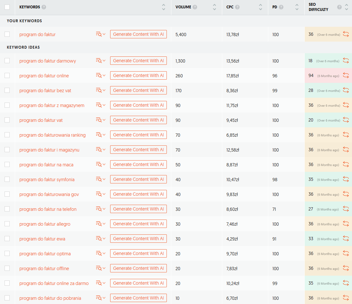Toggle the select-all checkbox in header

pyautogui.click(x=7, y=7)
